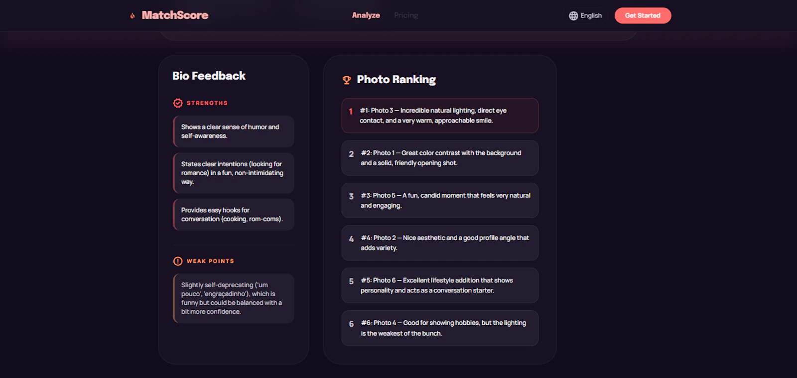
Task: Click the #4 Photo 2 ranking card
Action: 440,243
